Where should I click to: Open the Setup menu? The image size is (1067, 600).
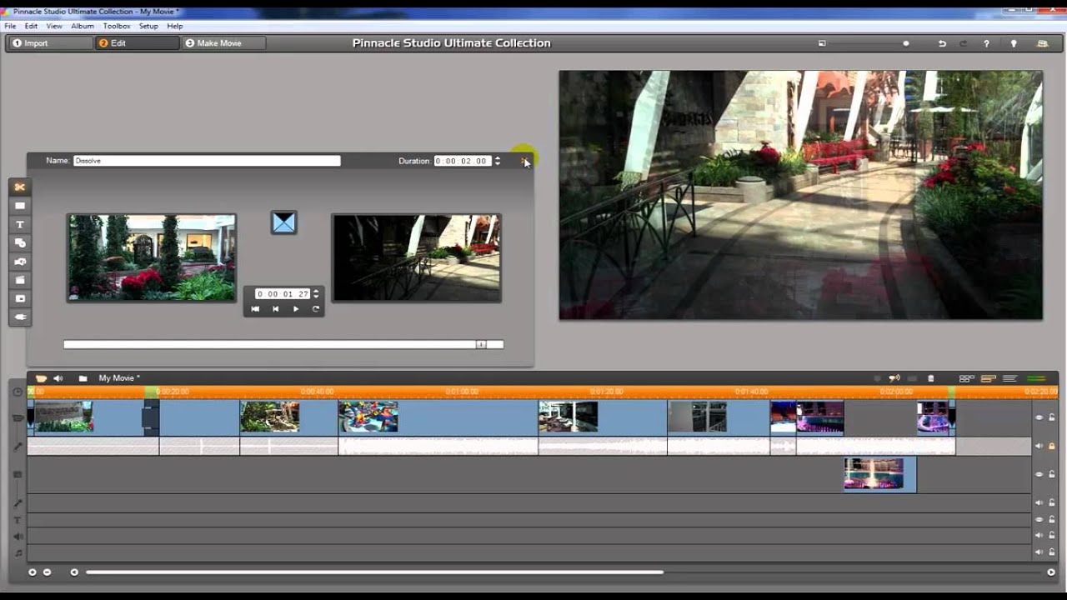148,26
